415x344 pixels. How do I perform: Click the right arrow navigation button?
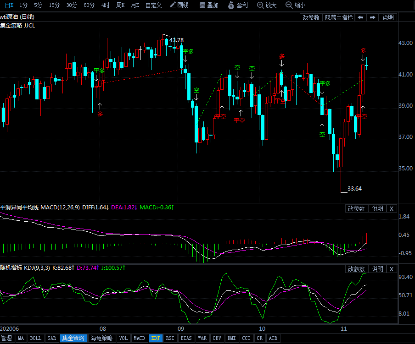373,17
